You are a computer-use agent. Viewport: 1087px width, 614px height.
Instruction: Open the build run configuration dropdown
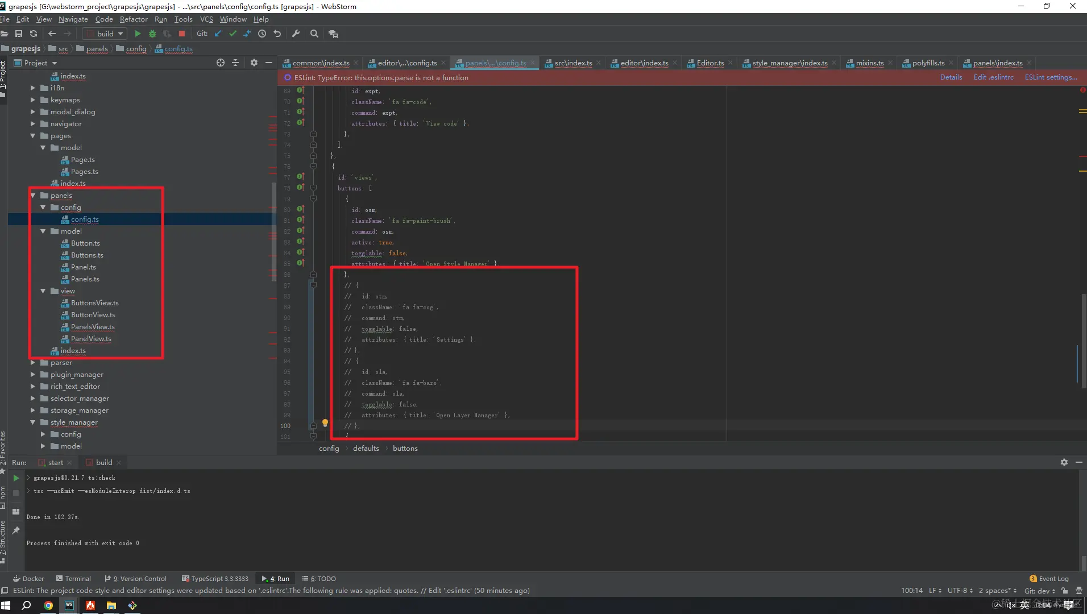(105, 34)
